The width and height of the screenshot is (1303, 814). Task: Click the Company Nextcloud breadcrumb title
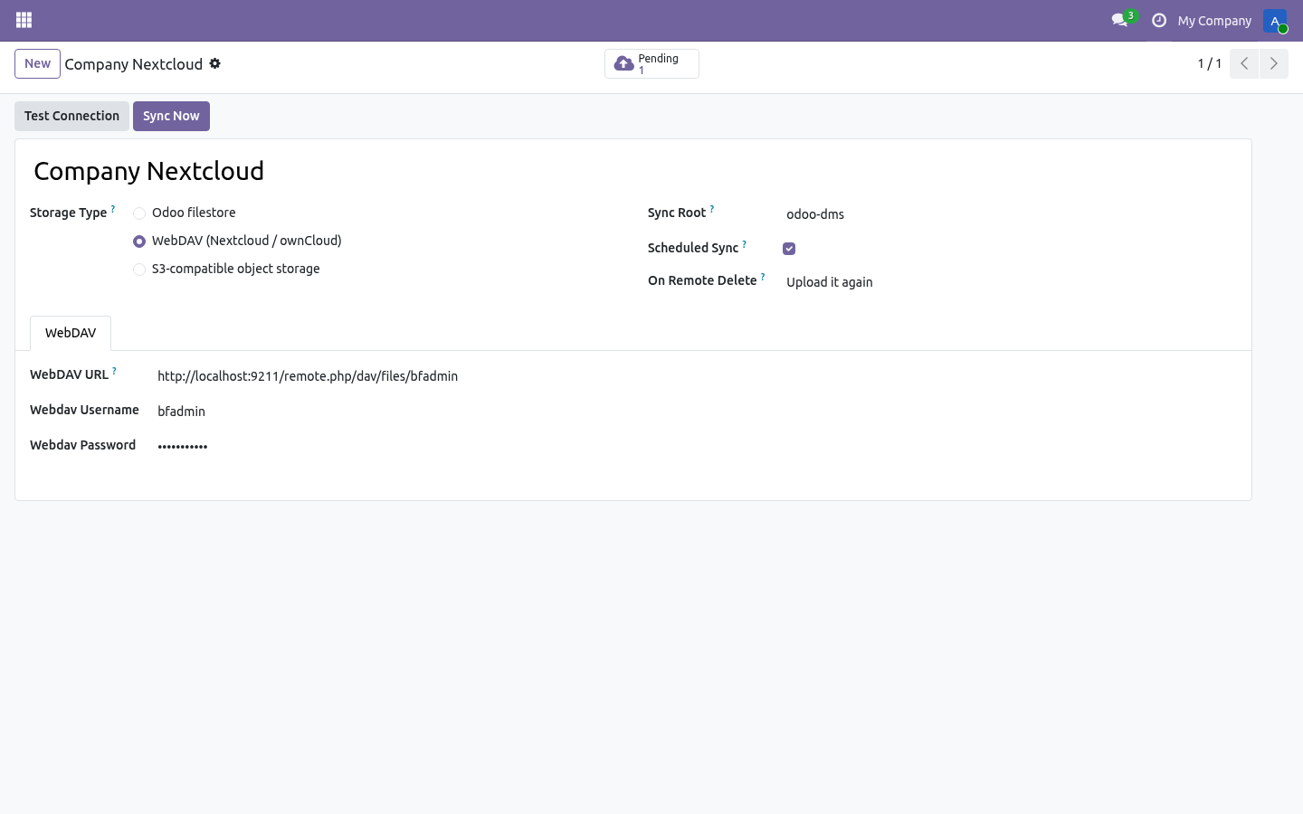click(x=134, y=64)
